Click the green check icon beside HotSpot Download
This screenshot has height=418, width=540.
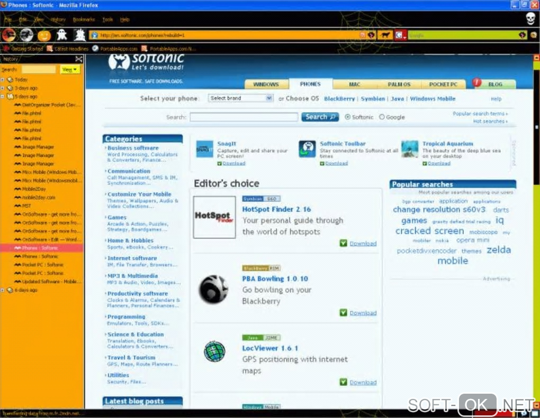(344, 243)
